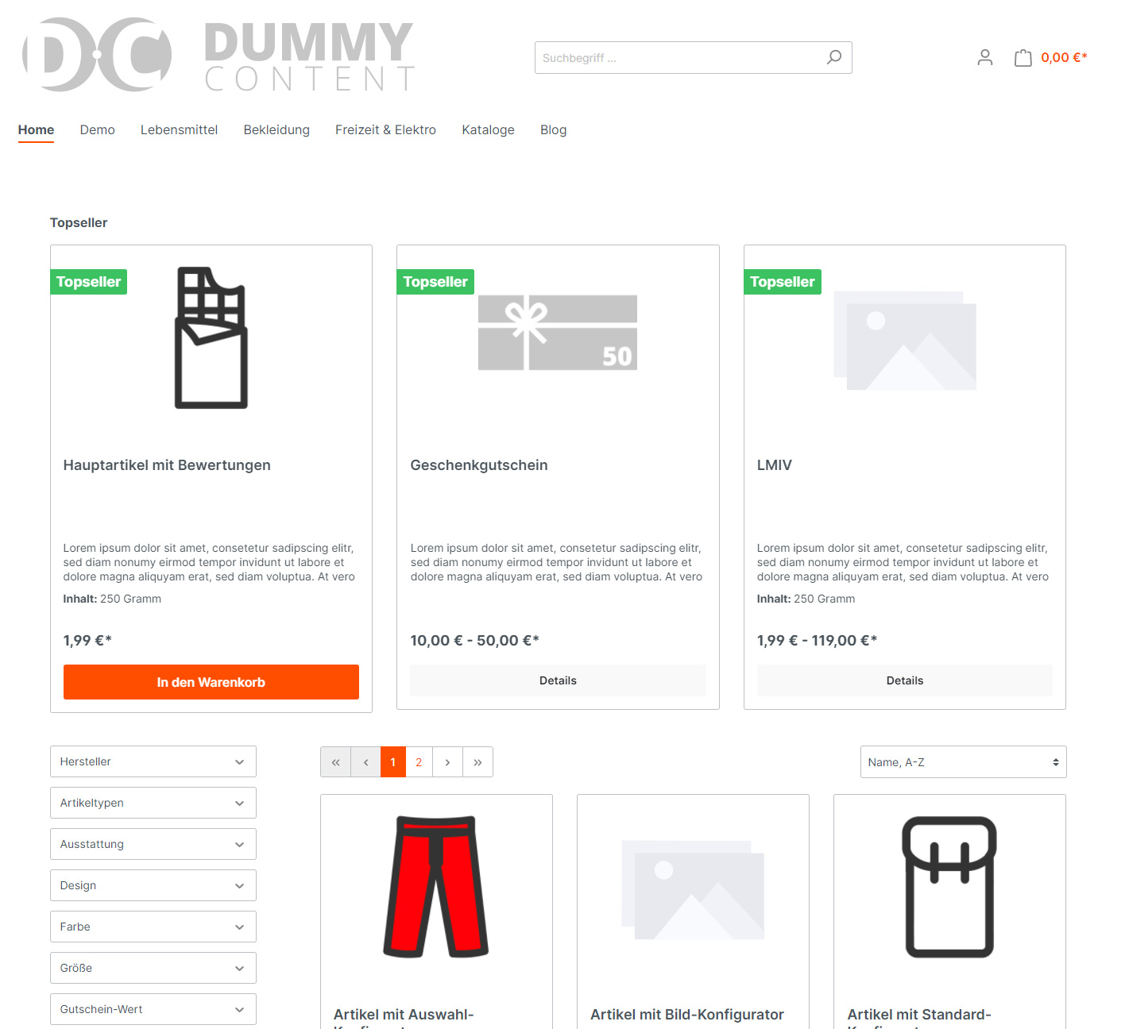The image size is (1125, 1029).
Task: Open the chocolate bar product image
Action: click(211, 338)
